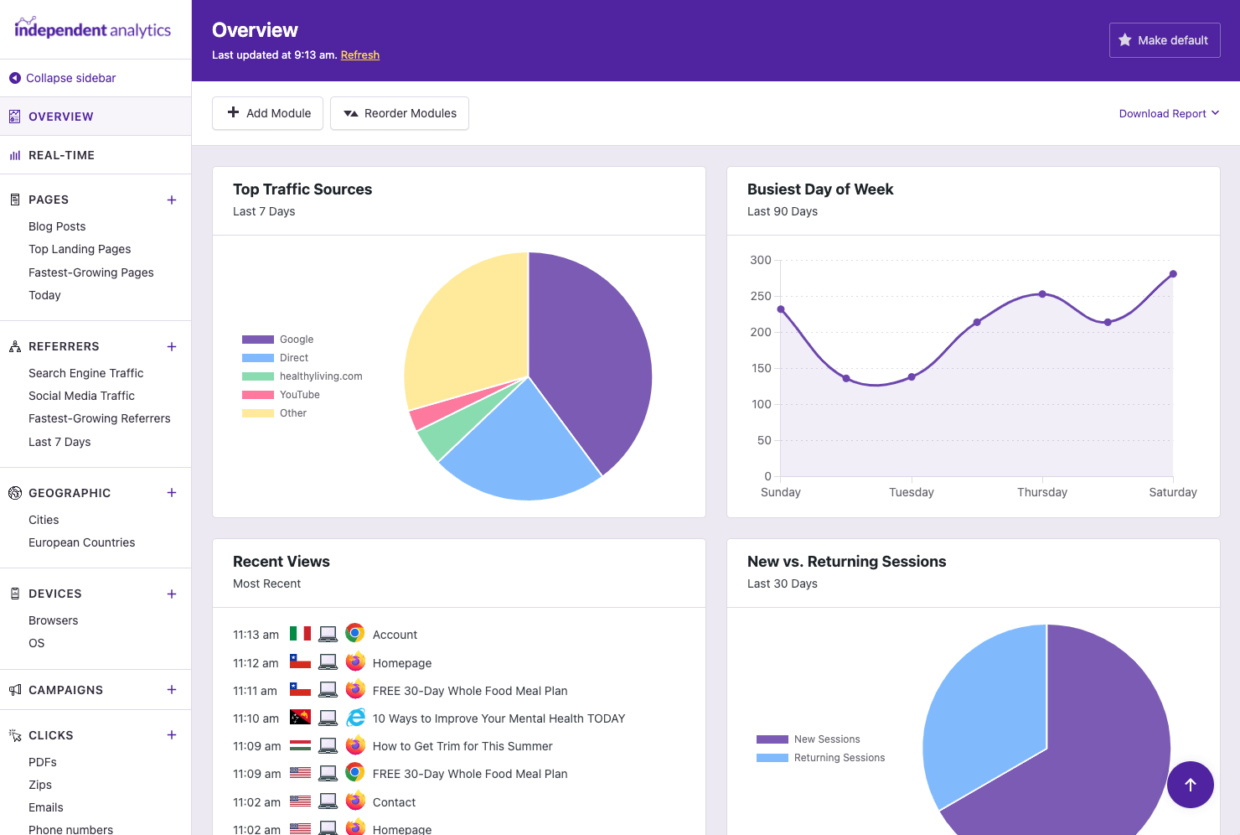Click the Collapse sidebar arrow icon
This screenshot has width=1240, height=835.
tap(14, 78)
